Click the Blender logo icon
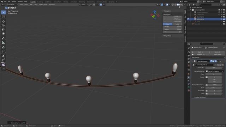The height and width of the screenshot is (127, 226). (x=2, y=1)
